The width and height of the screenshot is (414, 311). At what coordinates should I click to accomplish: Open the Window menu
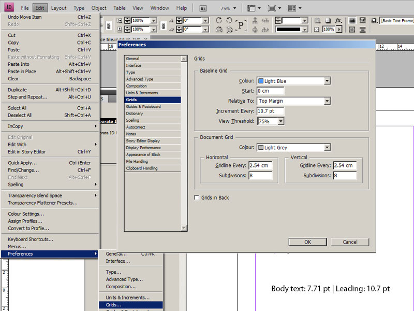(159, 8)
